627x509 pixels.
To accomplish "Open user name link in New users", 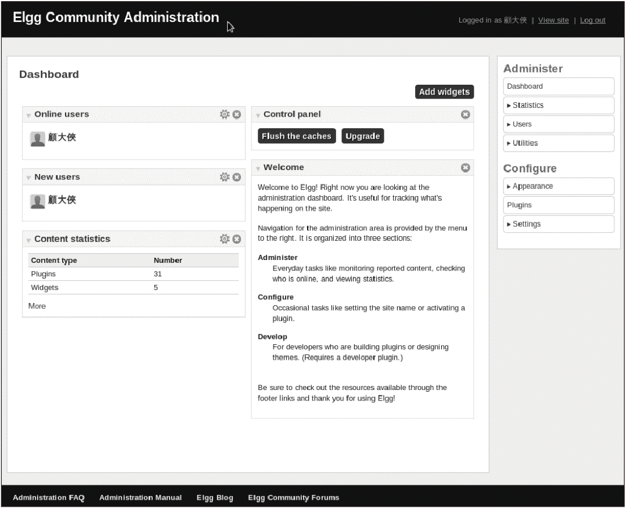I will point(62,200).
